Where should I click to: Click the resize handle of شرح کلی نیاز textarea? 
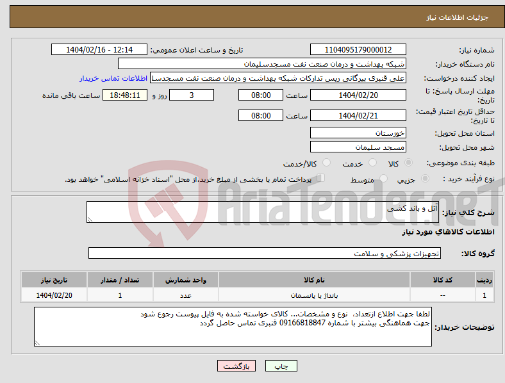90,220
